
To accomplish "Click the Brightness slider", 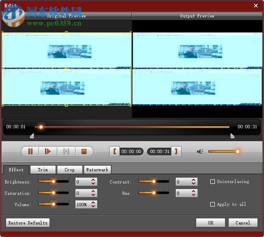I will [54, 181].
